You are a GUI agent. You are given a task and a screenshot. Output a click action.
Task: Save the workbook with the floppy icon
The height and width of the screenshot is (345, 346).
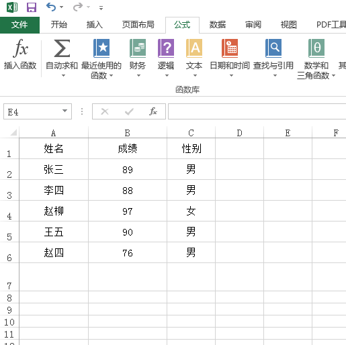[x=32, y=7]
